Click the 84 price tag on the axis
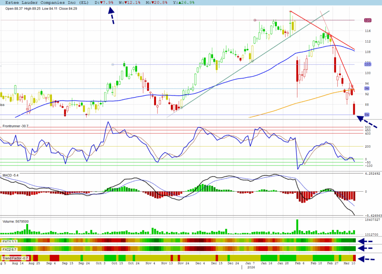The height and width of the screenshot is (274, 382). 367,114
